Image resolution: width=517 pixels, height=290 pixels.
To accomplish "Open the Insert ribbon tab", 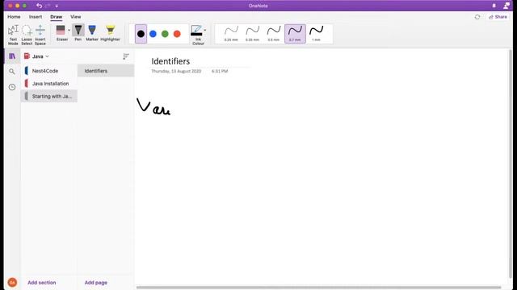I will tap(36, 17).
